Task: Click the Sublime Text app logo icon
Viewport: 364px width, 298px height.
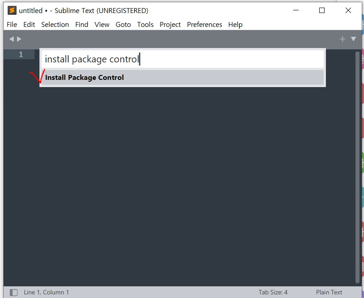Action: tap(12, 10)
